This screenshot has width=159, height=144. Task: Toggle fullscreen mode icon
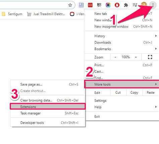(x=150, y=57)
